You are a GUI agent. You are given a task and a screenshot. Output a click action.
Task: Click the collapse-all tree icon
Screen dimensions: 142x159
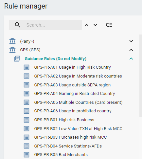point(109,25)
